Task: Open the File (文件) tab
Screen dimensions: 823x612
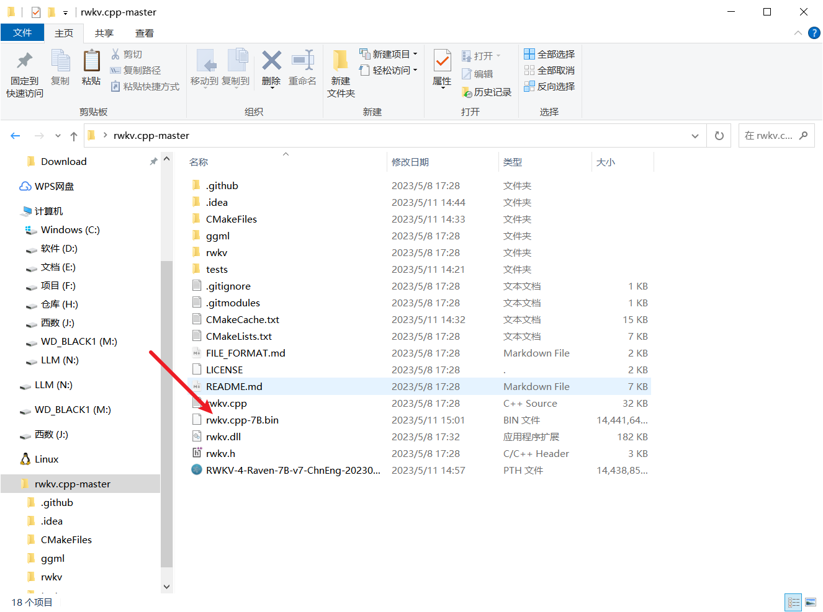Action: (22, 33)
